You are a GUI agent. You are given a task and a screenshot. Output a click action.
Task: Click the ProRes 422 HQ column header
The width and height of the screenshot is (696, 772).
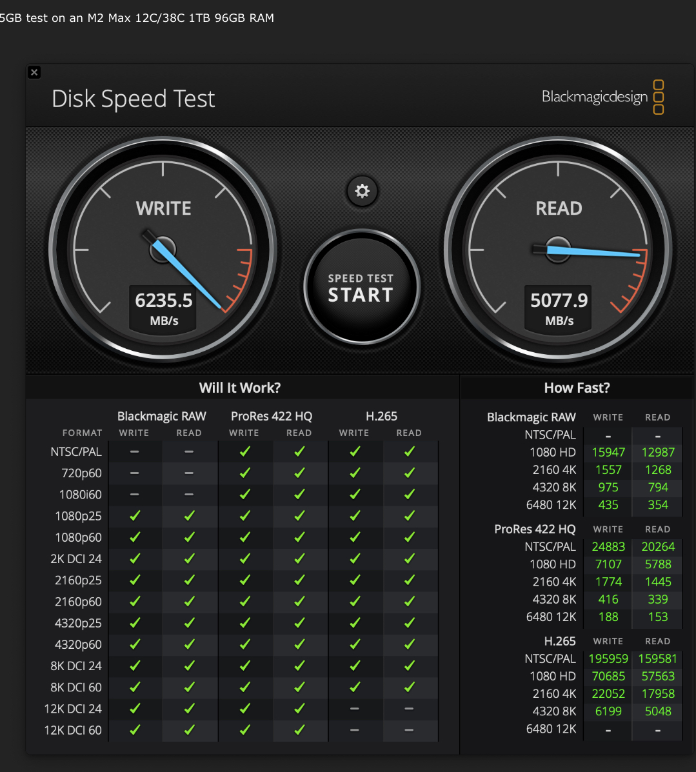point(271,417)
